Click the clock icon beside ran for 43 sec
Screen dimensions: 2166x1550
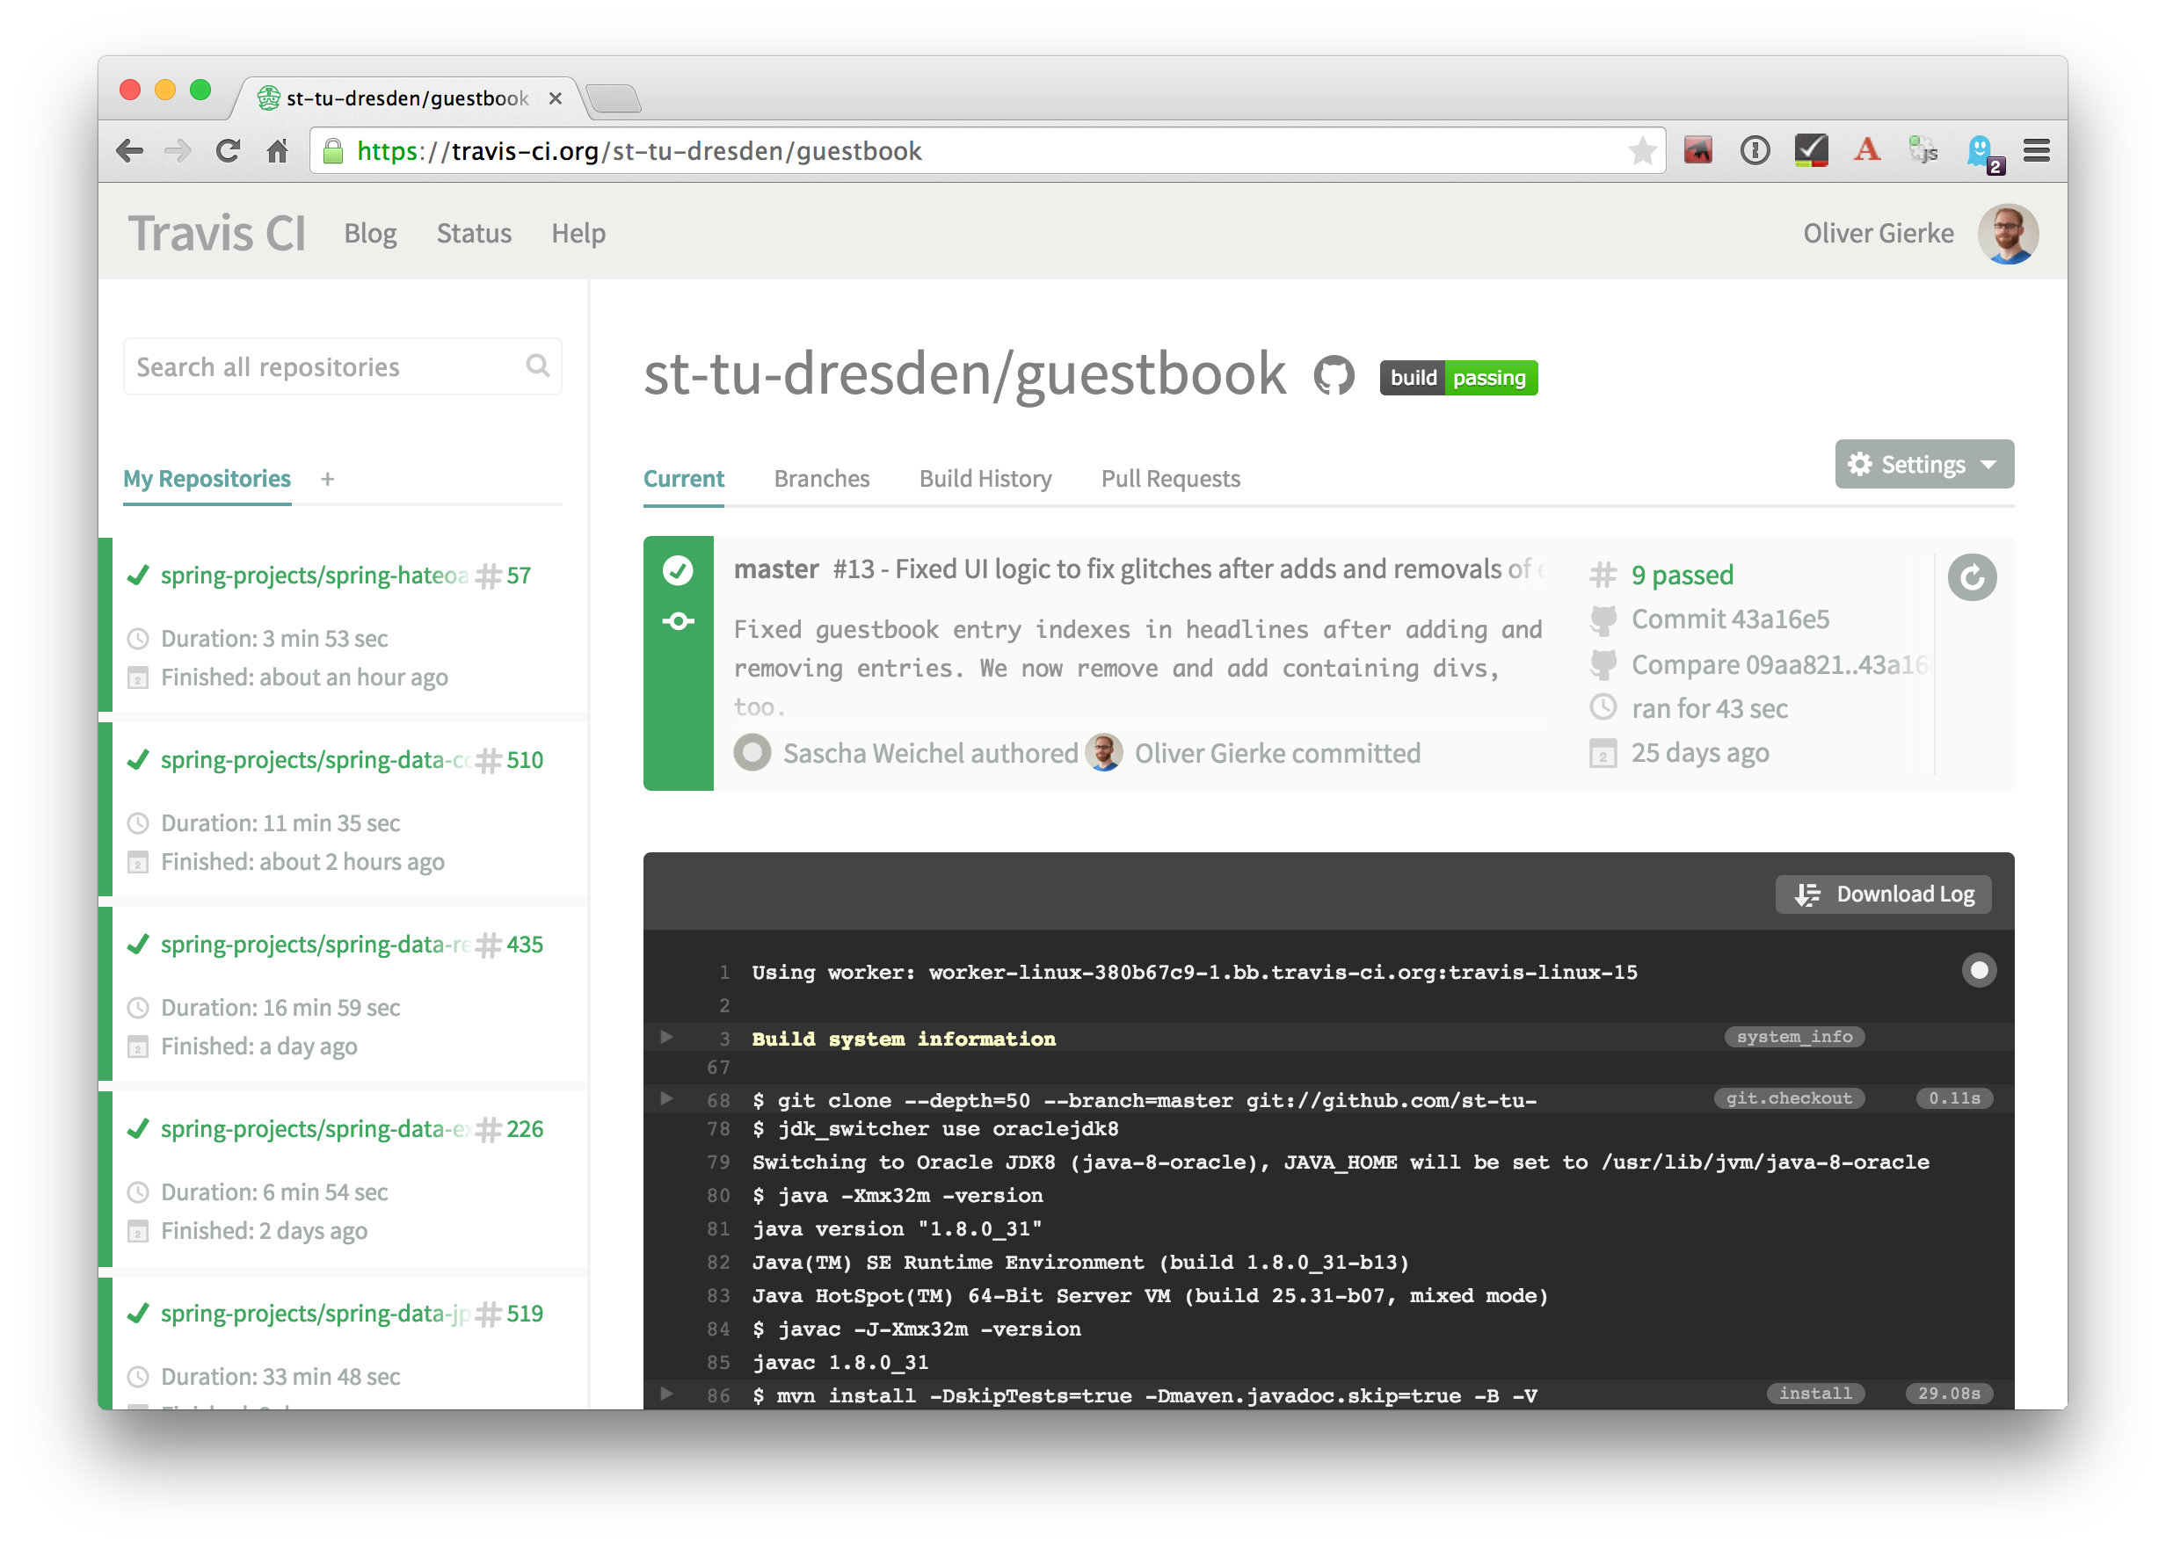click(1603, 707)
